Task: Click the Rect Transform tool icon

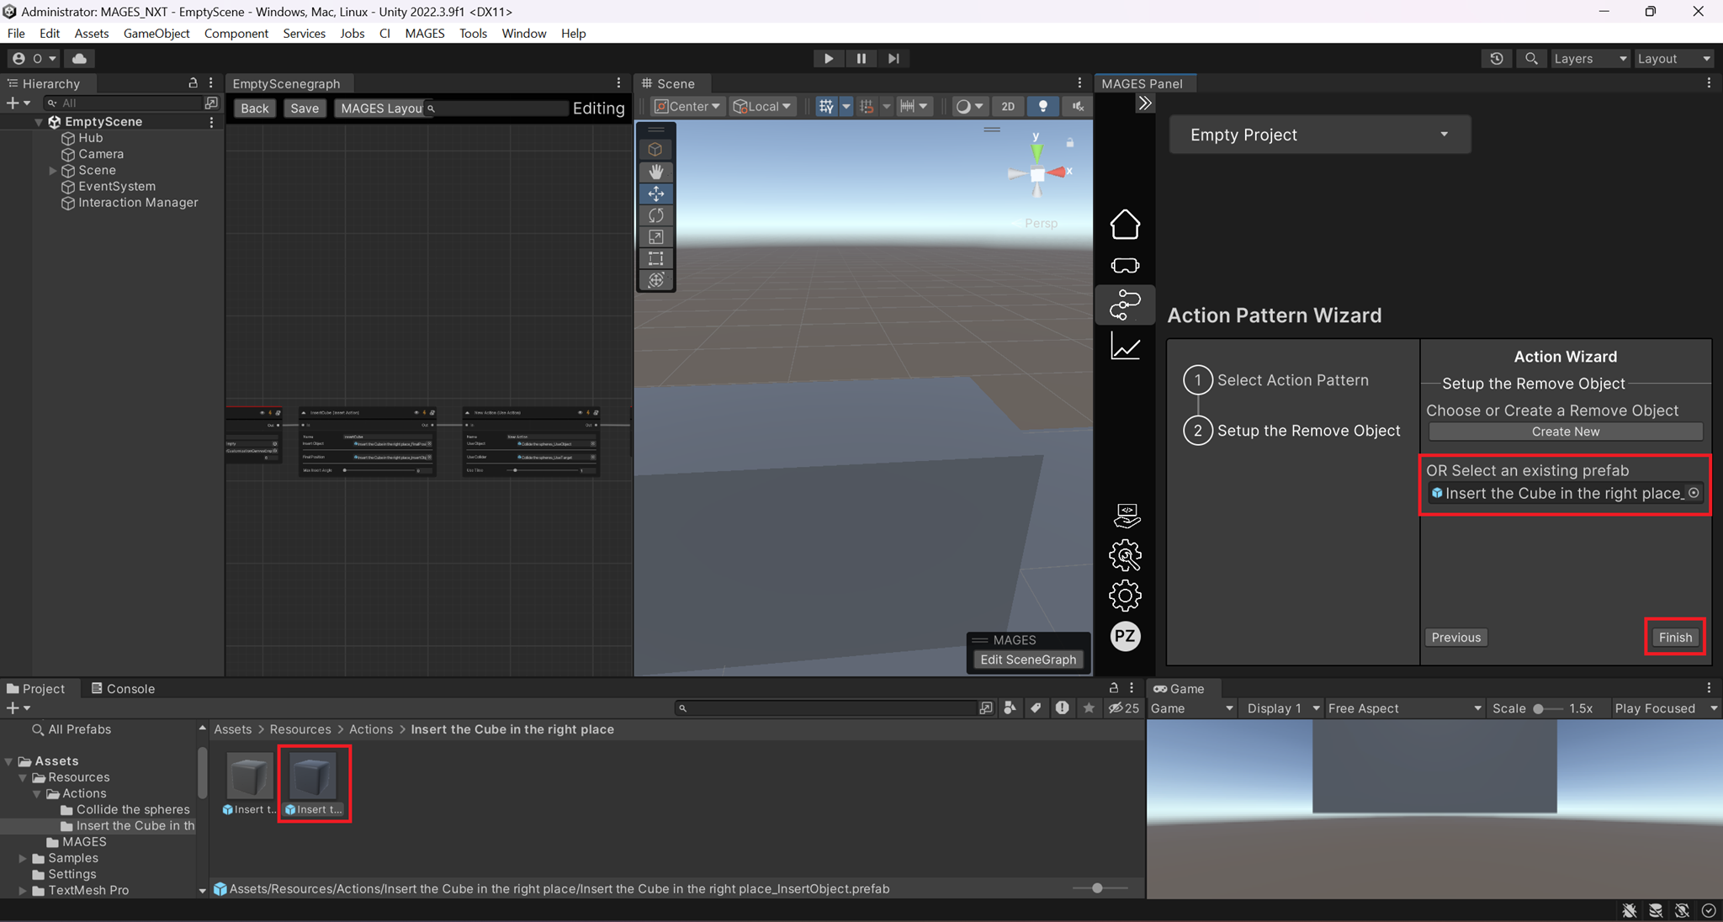Action: pos(656,257)
